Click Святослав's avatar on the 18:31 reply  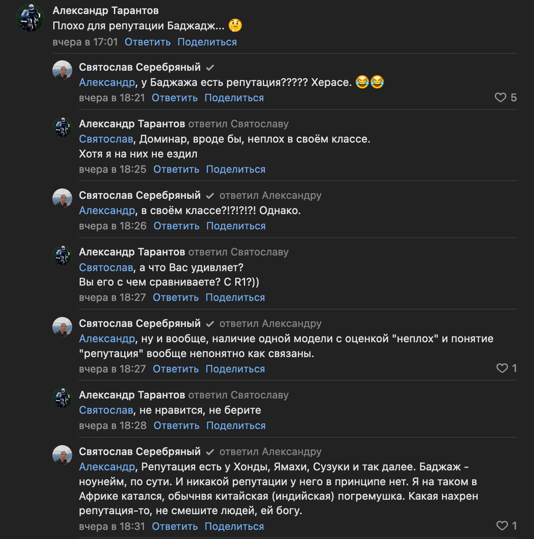(x=62, y=455)
